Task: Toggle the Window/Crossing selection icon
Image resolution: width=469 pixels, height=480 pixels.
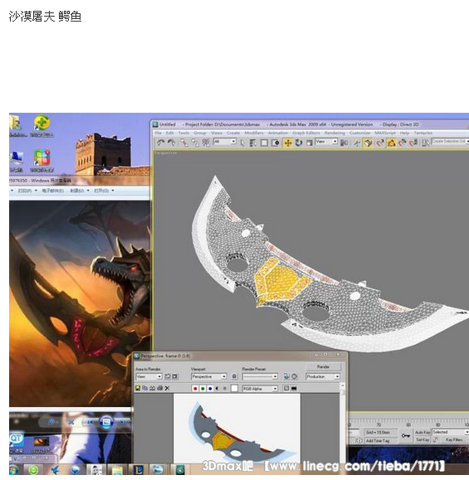Action: (276, 143)
